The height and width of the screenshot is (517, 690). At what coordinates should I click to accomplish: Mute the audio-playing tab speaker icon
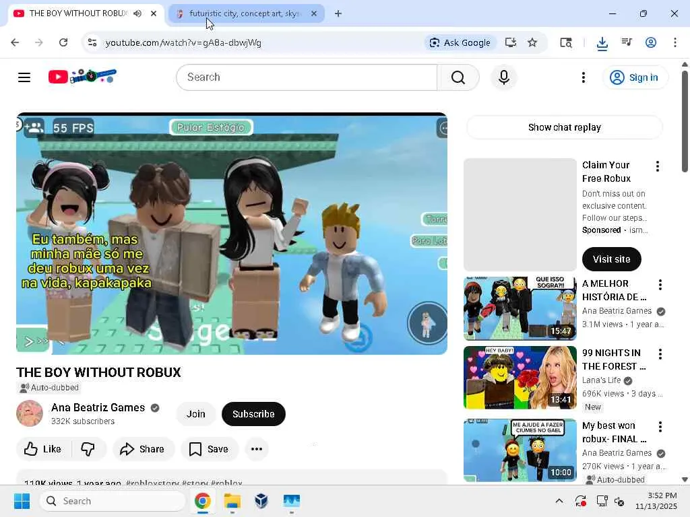[x=137, y=13]
